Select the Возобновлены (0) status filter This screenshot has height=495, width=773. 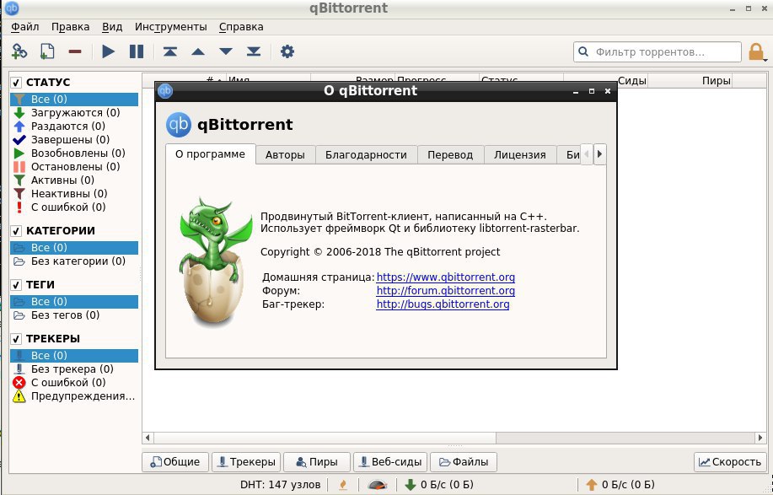(74, 153)
